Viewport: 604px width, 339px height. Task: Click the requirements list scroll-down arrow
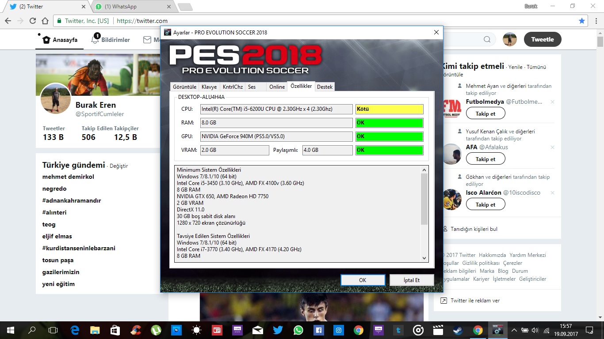(x=424, y=258)
